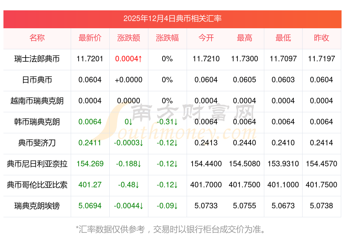Click the high value 11.7300
Image resolution: width=345 pixels, height=240 pixels.
point(245,59)
